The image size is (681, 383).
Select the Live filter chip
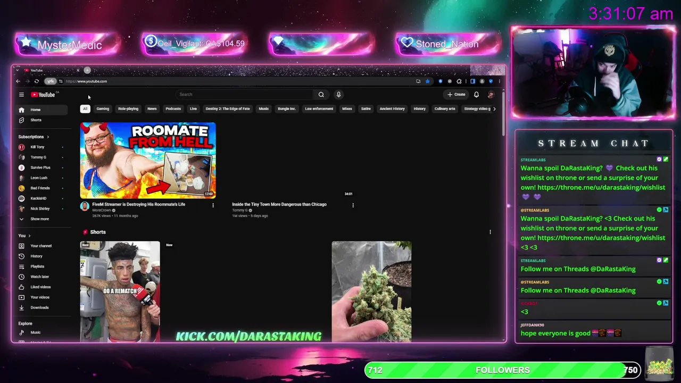coord(193,109)
